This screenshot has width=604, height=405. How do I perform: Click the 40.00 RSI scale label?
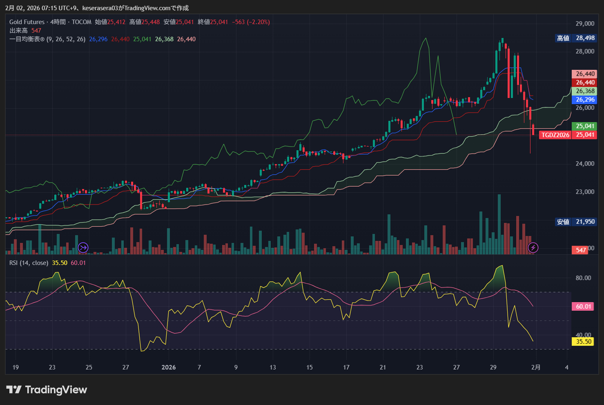pos(583,335)
